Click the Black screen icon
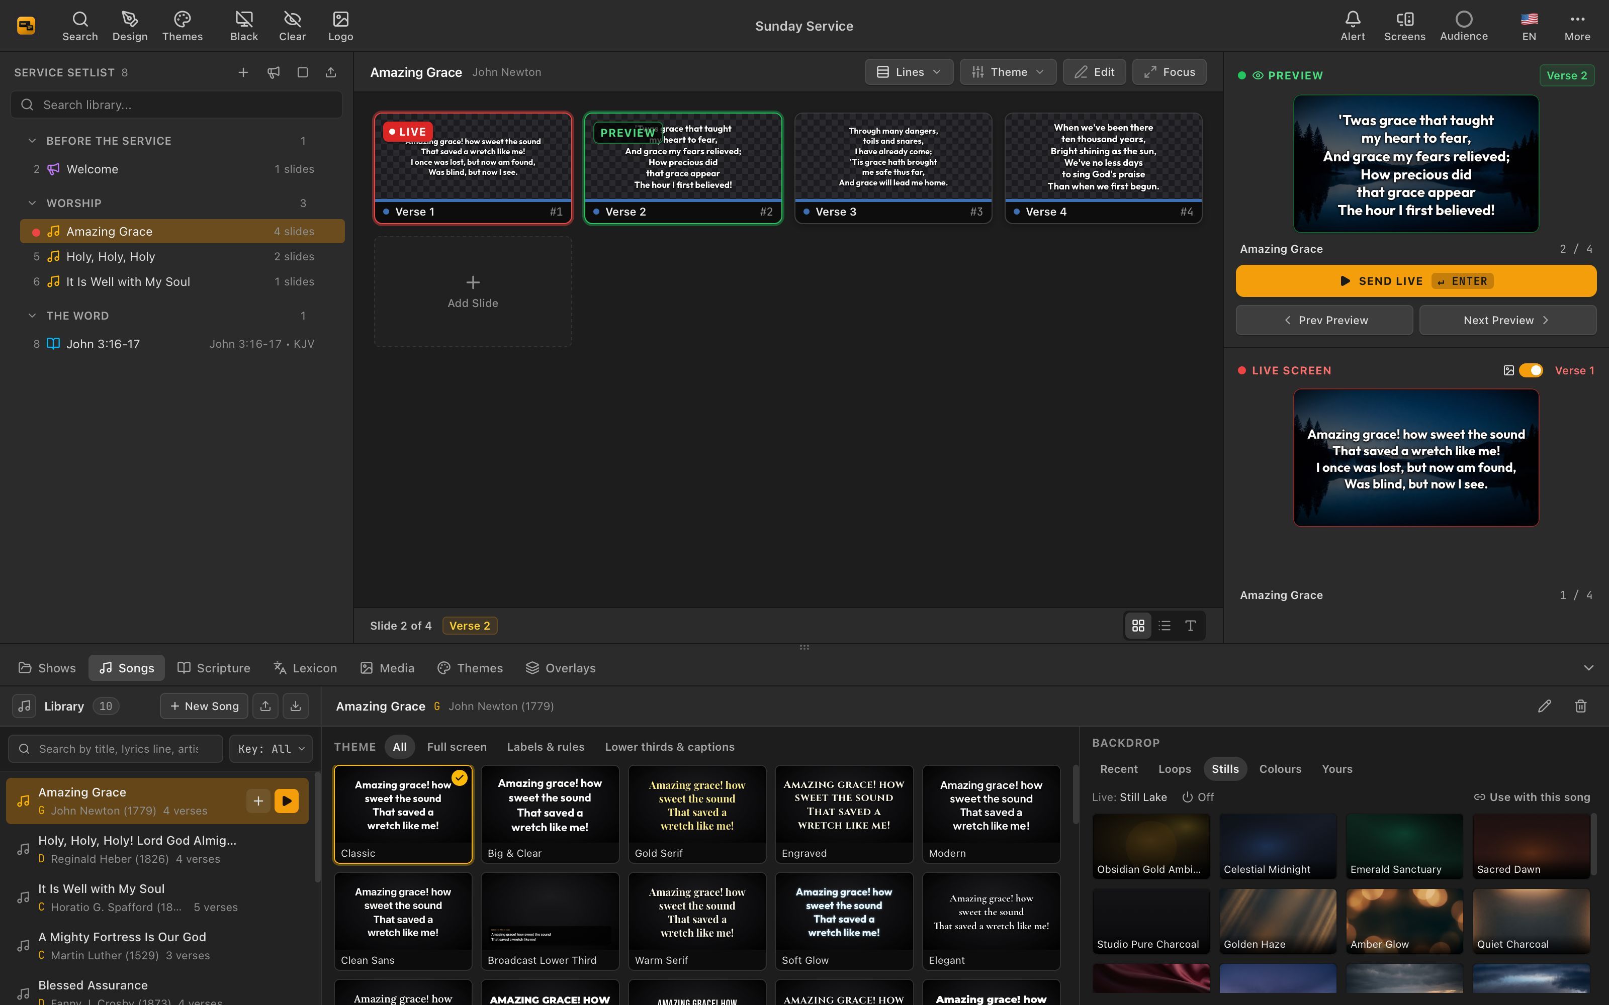 (244, 26)
